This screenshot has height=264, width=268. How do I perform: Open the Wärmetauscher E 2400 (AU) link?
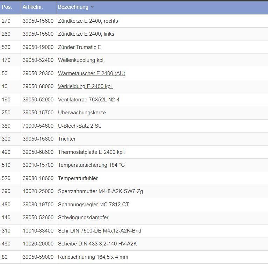point(92,73)
